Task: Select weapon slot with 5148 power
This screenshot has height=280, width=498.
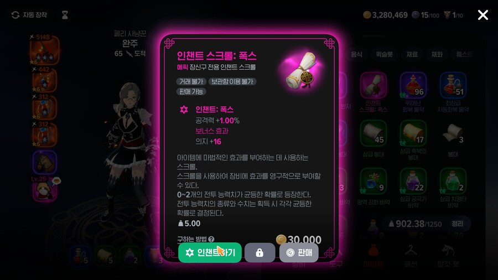Action: point(45,50)
